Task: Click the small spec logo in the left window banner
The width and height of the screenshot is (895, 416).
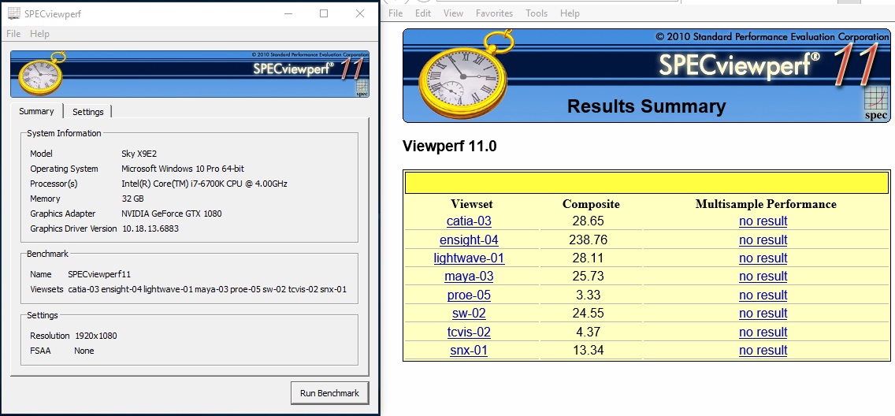Action: click(x=362, y=88)
